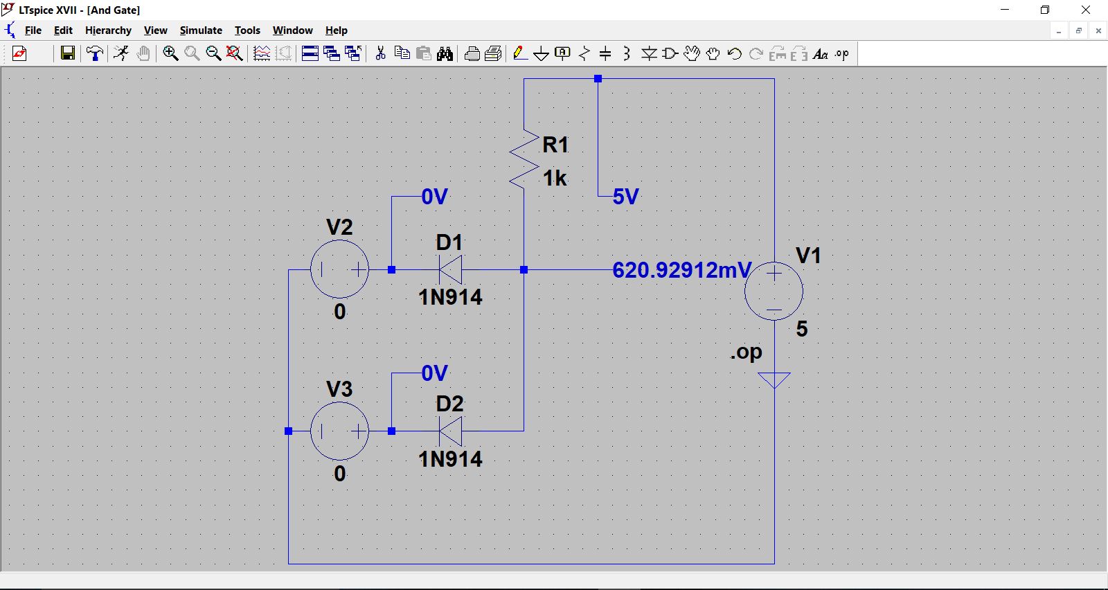The width and height of the screenshot is (1108, 590).
Task: Run the simulation with running man icon
Action: [x=121, y=54]
